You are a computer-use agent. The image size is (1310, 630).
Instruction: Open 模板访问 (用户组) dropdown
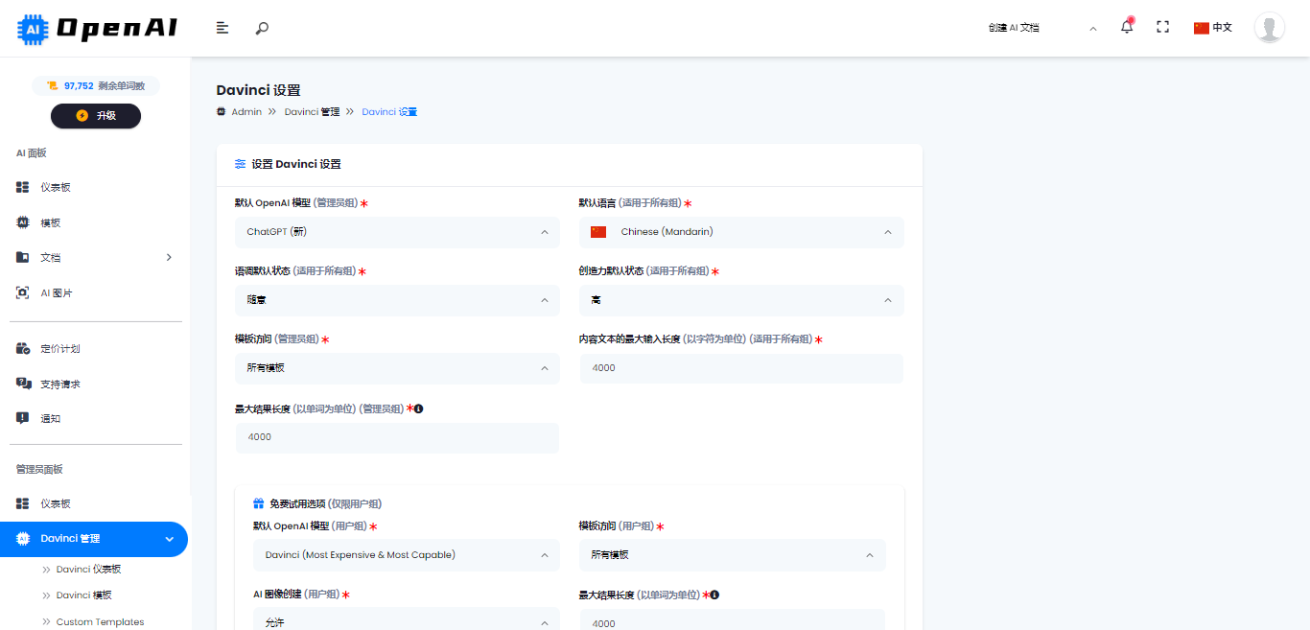(x=733, y=555)
